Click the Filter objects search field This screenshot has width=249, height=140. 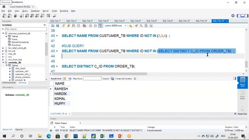[26, 29]
